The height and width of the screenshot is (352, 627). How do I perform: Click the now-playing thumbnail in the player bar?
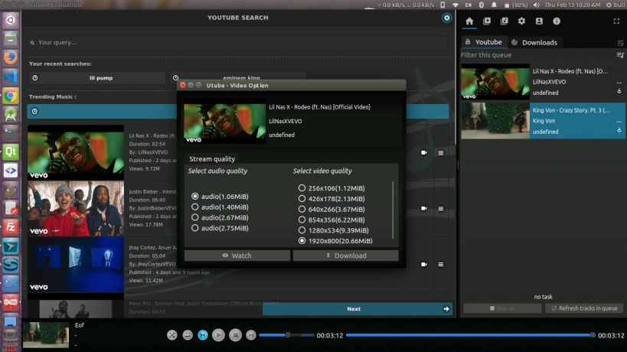[46, 335]
